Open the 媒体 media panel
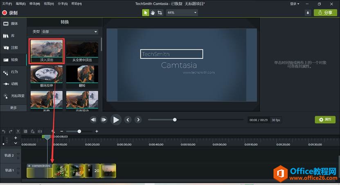 tap(13, 24)
